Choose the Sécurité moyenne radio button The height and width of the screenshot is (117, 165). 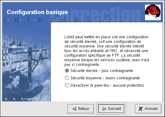pos(67,78)
